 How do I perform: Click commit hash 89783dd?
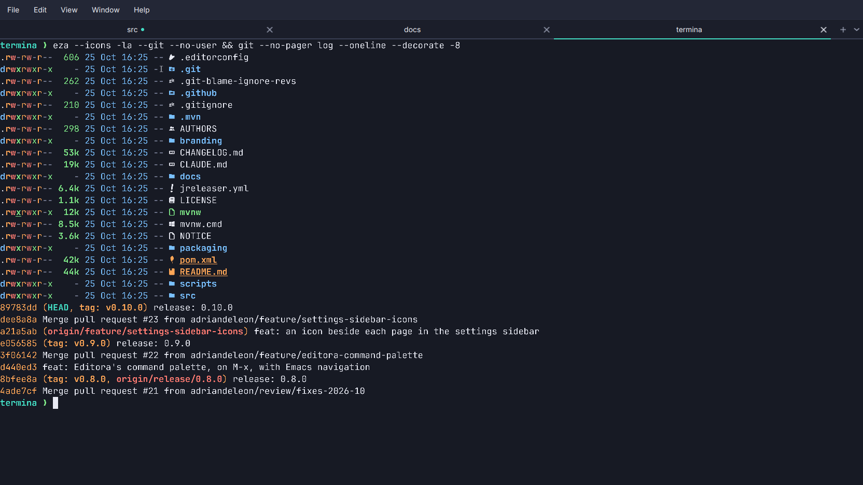pos(19,308)
